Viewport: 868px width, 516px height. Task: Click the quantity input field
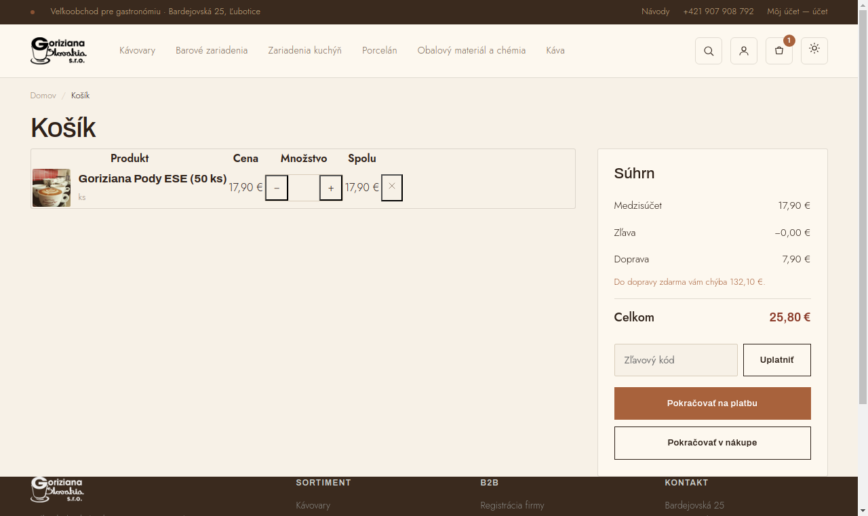tap(304, 188)
